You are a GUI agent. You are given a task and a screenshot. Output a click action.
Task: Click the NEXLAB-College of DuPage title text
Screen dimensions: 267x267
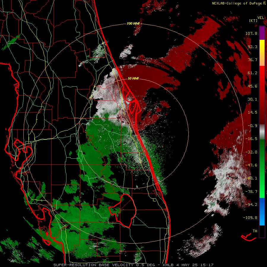[x=237, y=3]
